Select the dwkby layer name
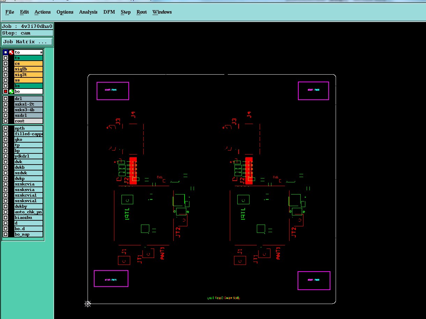The width and height of the screenshot is (426, 319). 29,206
